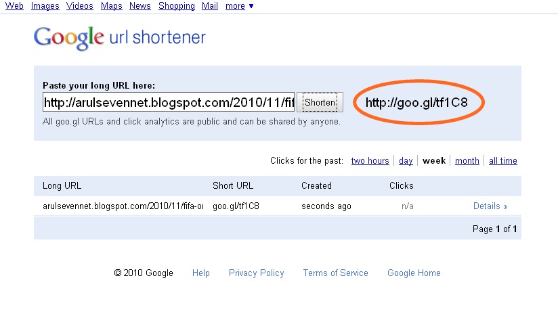
Task: Show clicks for the past day
Action: 406,161
